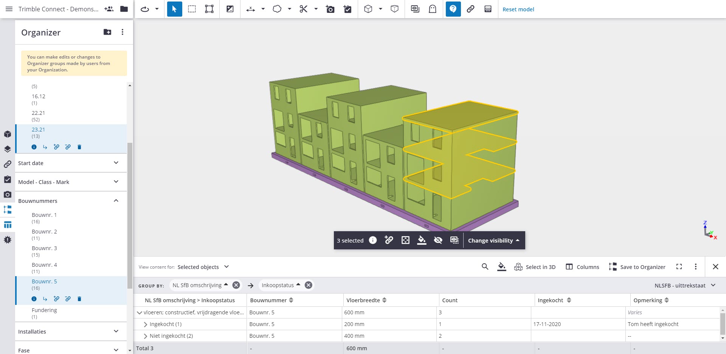Create a new ToDo from toolbar

348,9
